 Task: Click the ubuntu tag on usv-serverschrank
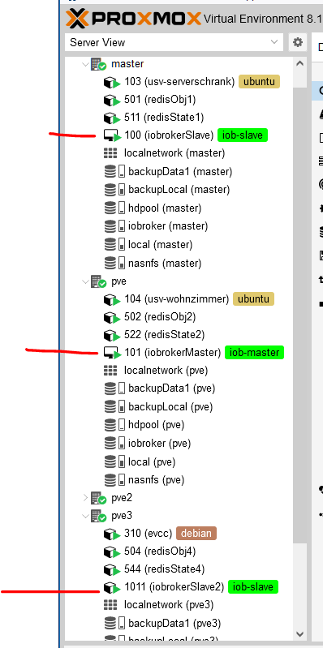point(260,81)
